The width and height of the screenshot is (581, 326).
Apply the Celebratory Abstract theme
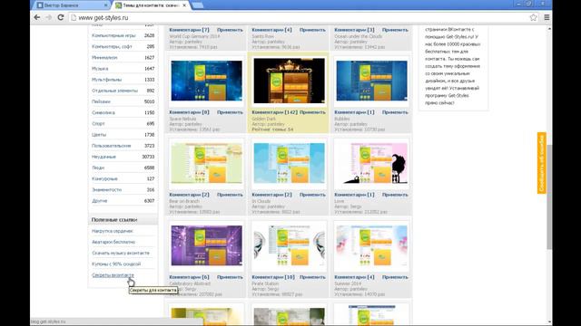(x=230, y=277)
